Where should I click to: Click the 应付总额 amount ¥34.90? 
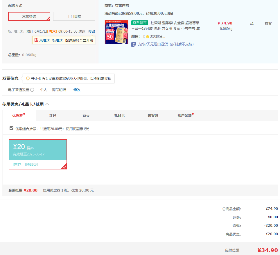pos(268,250)
